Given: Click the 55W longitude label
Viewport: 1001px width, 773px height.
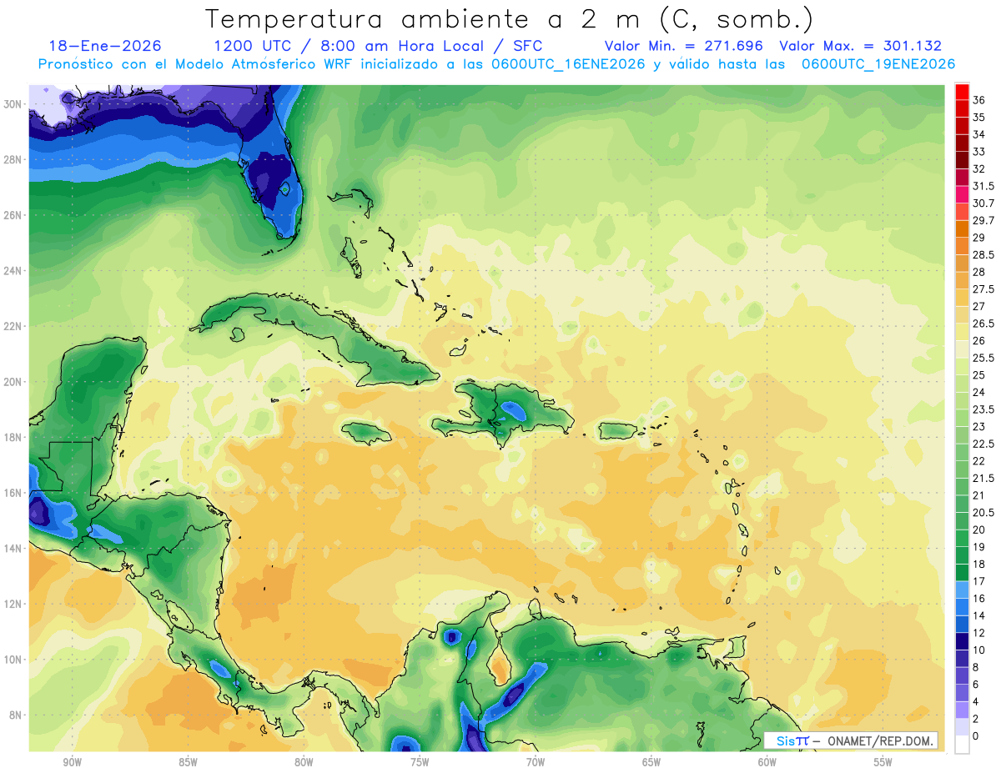Looking at the screenshot, I should point(883,762).
